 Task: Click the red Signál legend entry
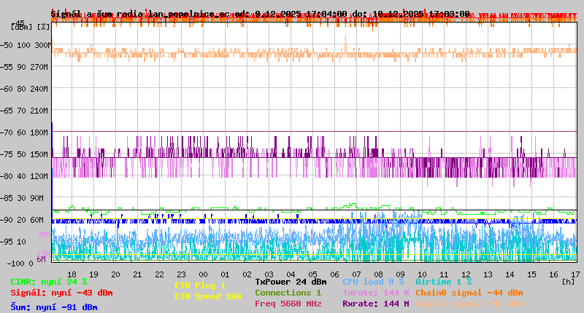point(61,293)
